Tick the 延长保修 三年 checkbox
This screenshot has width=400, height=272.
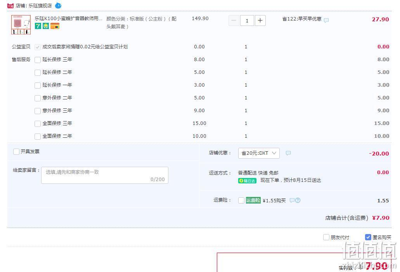click(x=38, y=60)
